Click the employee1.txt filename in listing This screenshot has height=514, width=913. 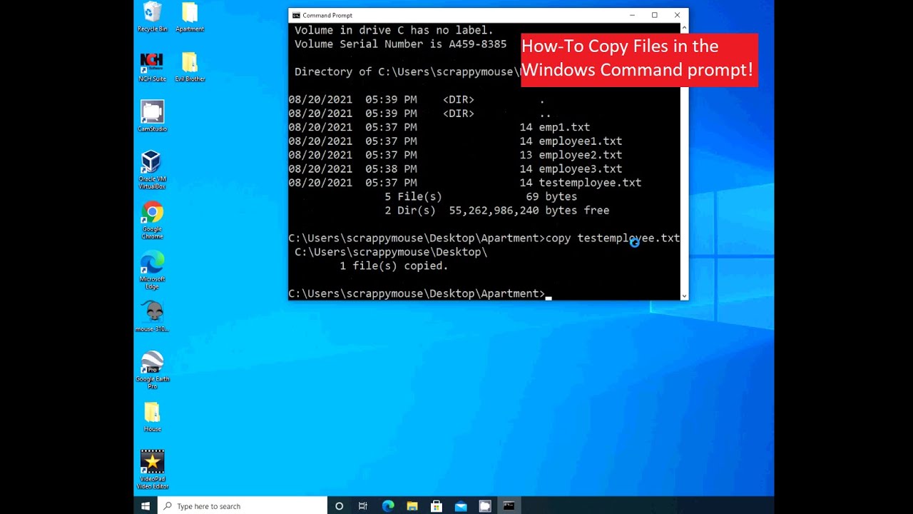coord(581,141)
